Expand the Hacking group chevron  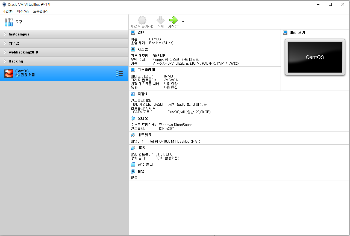coord(5,61)
